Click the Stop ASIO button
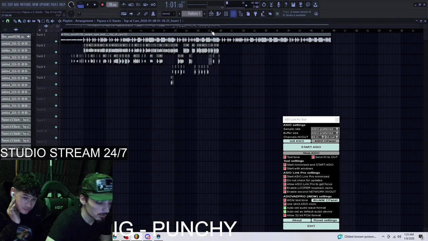This screenshot has width=428, height=241. (x=311, y=153)
